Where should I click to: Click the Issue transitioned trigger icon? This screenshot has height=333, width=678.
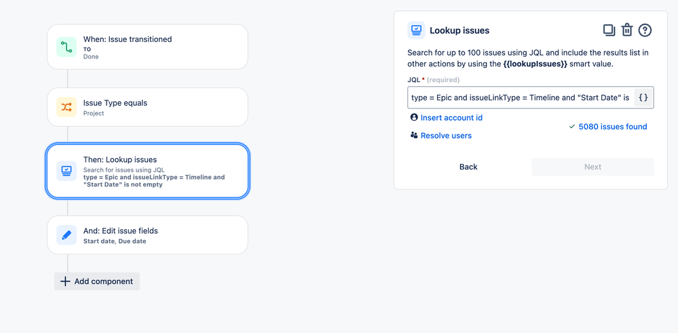[x=66, y=47]
